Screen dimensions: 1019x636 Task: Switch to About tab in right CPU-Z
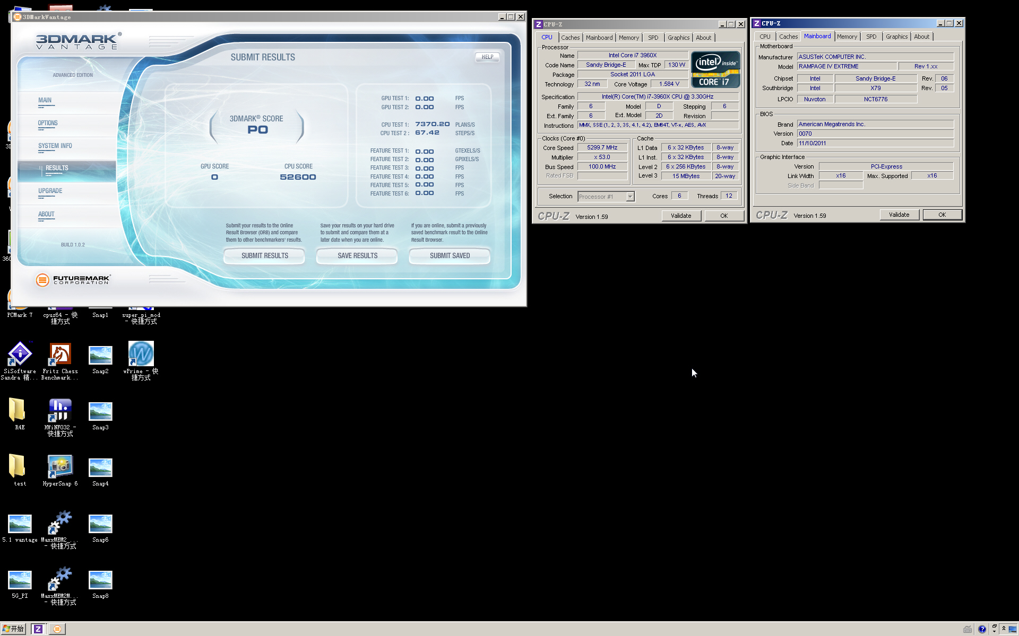pyautogui.click(x=921, y=37)
